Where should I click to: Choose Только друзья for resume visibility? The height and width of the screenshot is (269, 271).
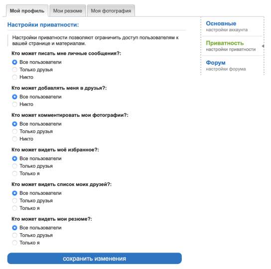pos(14,235)
